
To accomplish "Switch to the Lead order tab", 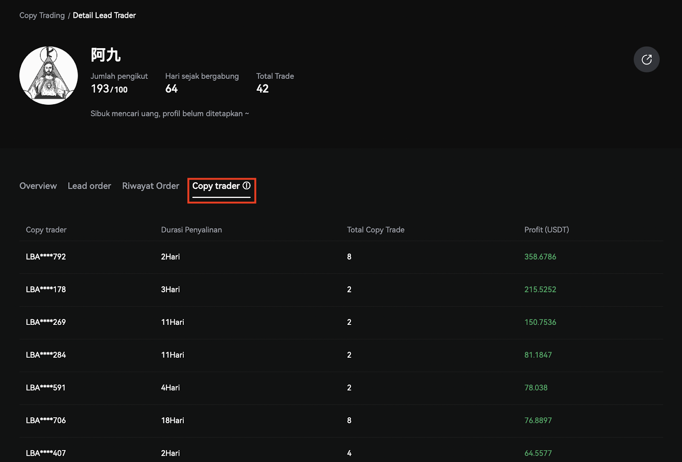I will pos(89,186).
